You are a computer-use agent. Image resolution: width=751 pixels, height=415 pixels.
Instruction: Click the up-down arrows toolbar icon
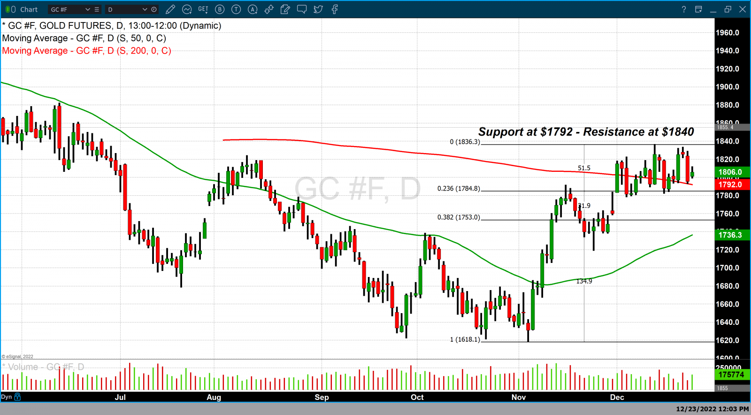269,9
